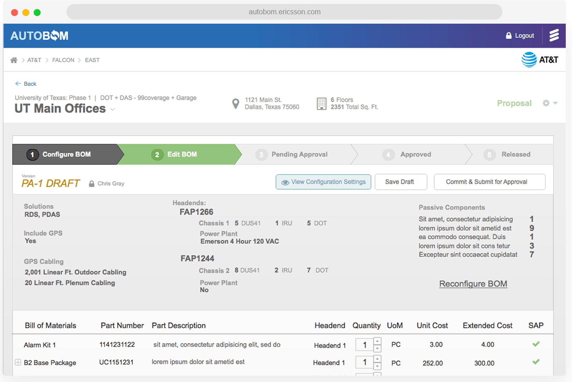This screenshot has height=382, width=572.
Task: Expand UT Main Offices project dropdown
Action: [x=113, y=109]
